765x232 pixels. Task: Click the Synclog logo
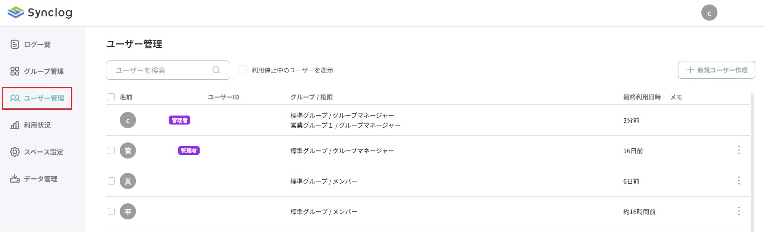[x=40, y=13]
